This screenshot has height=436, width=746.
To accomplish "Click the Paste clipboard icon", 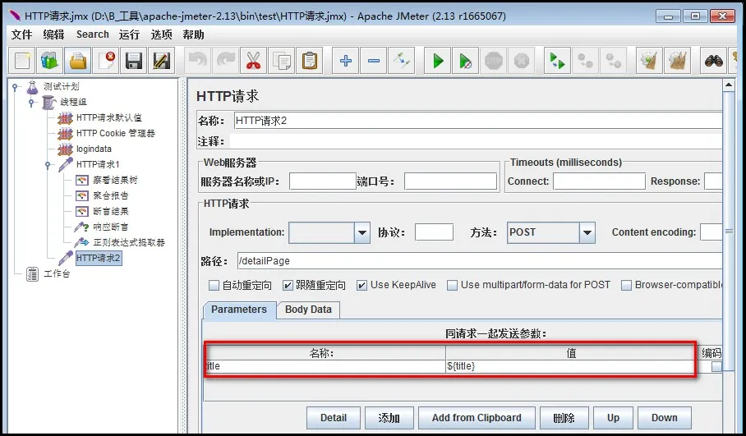I will 309,61.
